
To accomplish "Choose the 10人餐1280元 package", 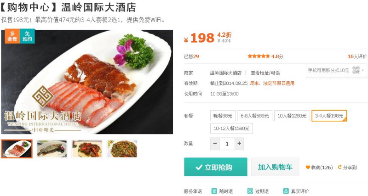I will pos(292,116).
